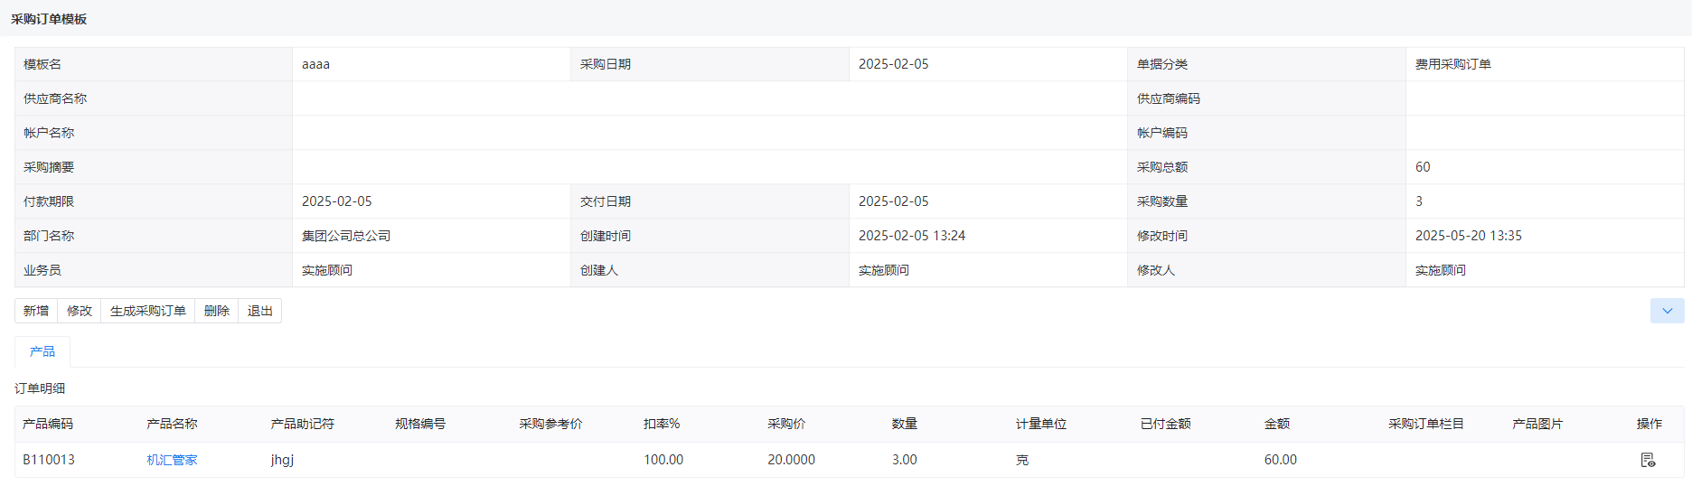Viewport: 1692px width, 486px height.
Task: Expand the chevron dropdown beside the action buttons
Action: [1667, 311]
